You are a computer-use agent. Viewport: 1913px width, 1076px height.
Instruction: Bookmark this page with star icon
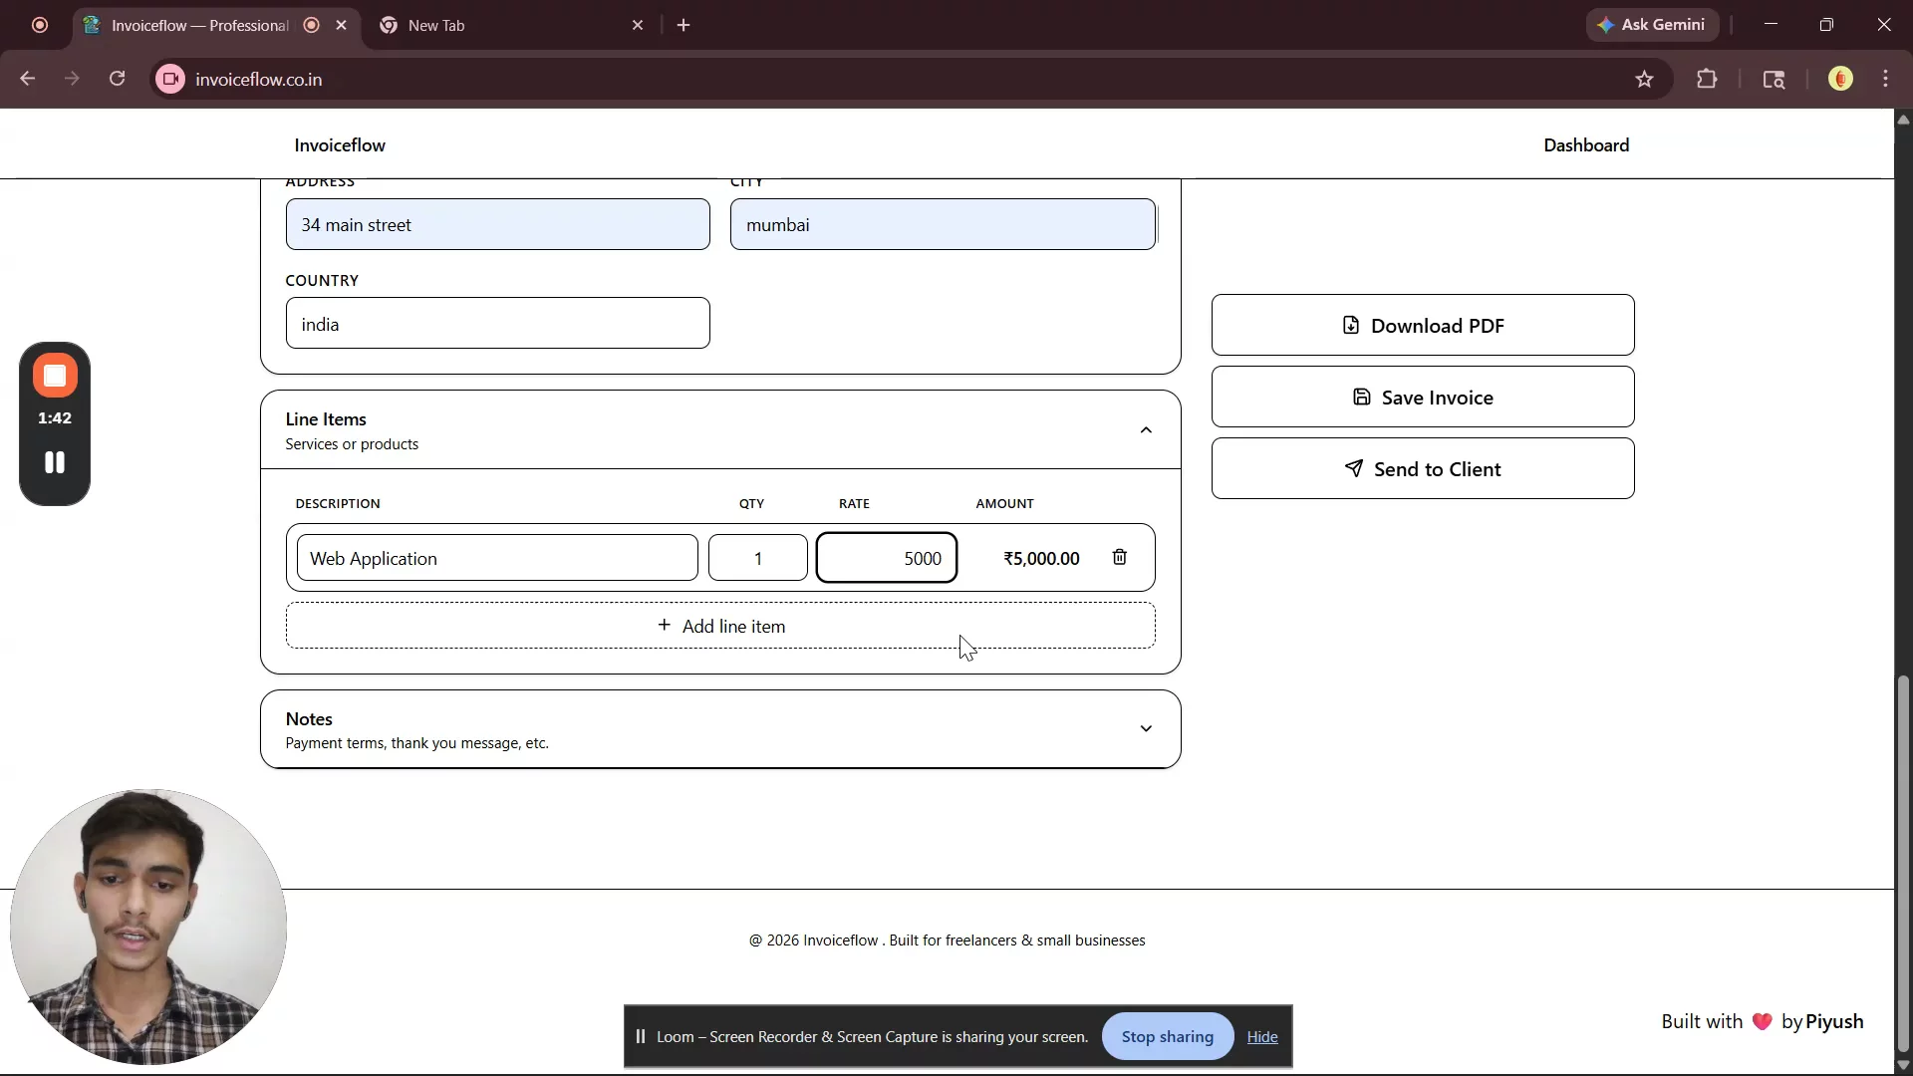point(1644,79)
